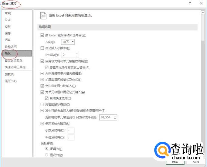Increase the 33,554 value with up arrow
207x167 pixels.
[x=115, y=116]
